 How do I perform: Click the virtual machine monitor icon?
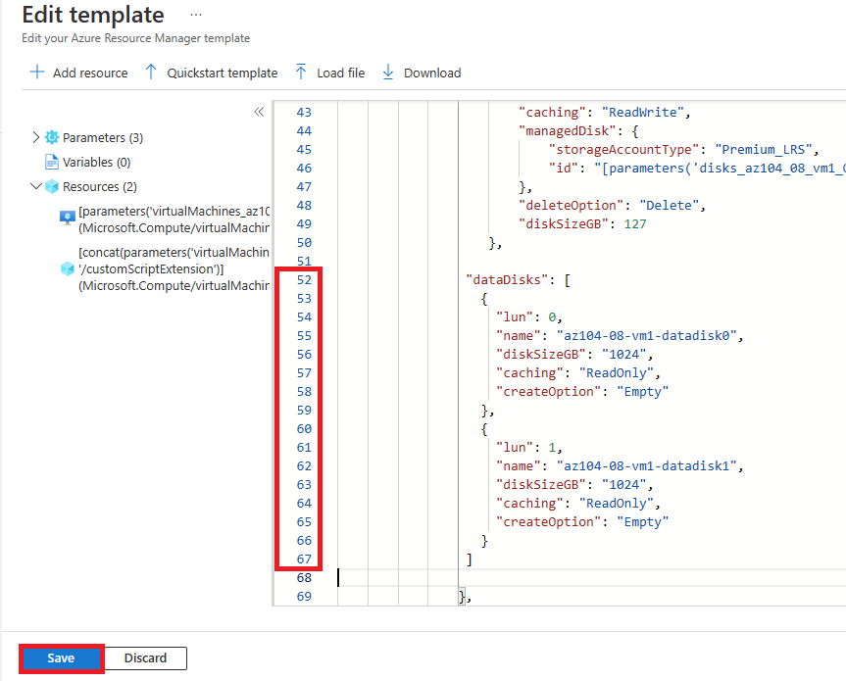[x=68, y=218]
